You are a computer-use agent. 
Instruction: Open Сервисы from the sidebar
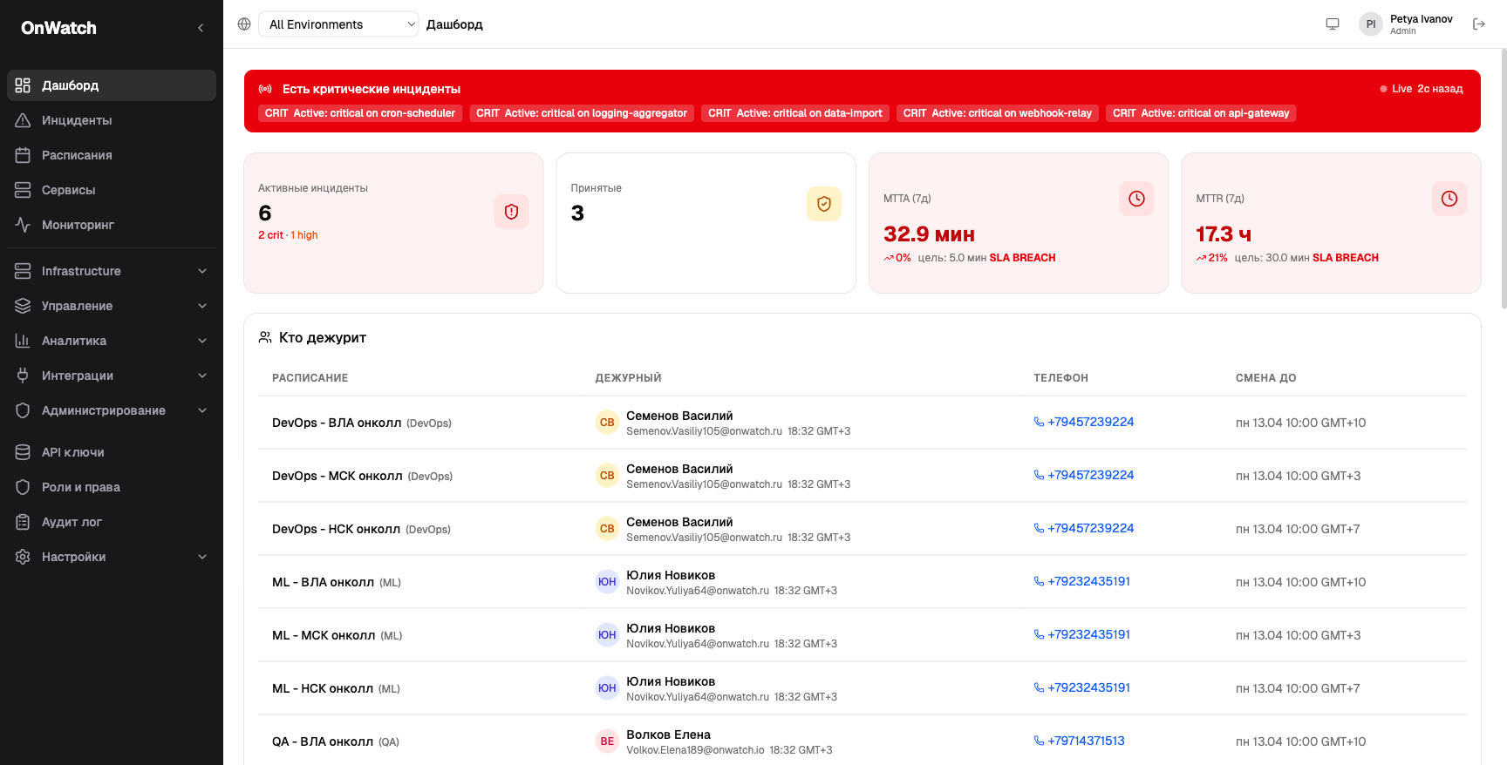[112, 190]
